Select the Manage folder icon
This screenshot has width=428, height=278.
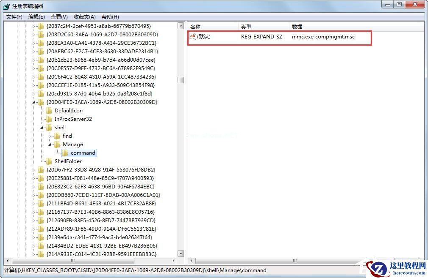click(x=58, y=144)
